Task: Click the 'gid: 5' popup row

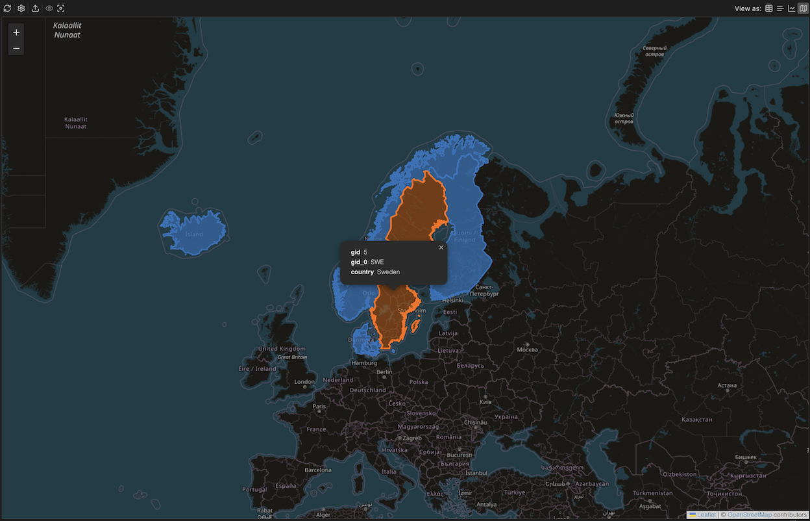Action: tap(359, 252)
